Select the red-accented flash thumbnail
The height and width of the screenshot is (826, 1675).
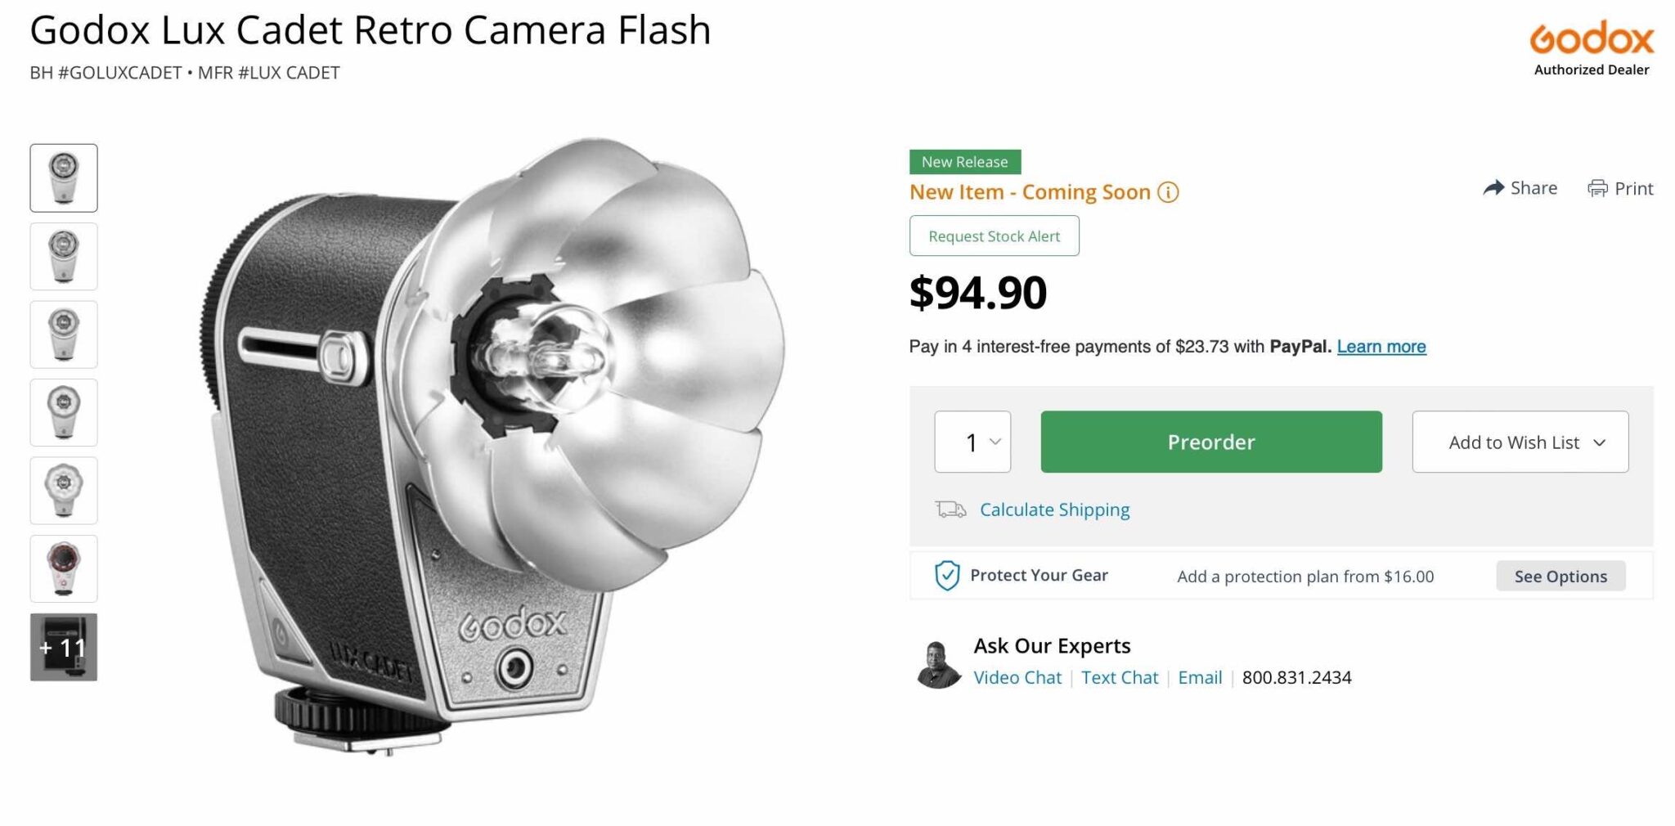click(x=63, y=568)
